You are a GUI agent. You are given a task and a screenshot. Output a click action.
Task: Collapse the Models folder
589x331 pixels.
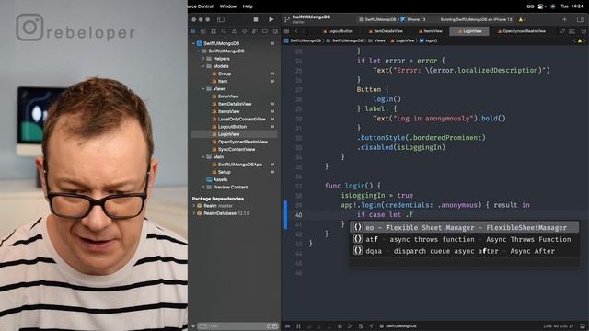click(203, 66)
